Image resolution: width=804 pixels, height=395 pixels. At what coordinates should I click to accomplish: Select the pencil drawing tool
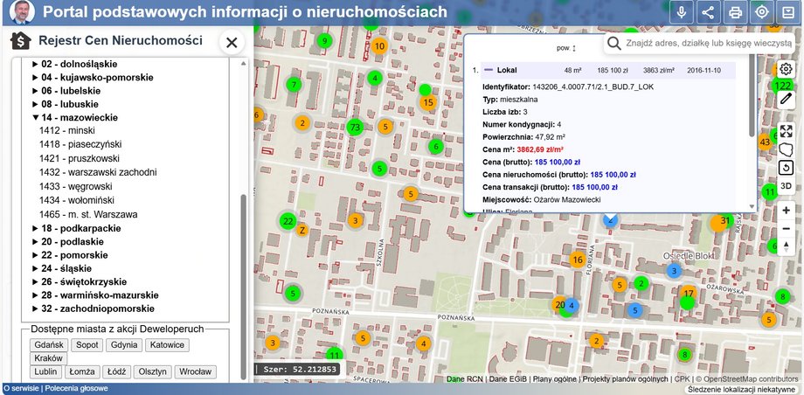[x=786, y=100]
